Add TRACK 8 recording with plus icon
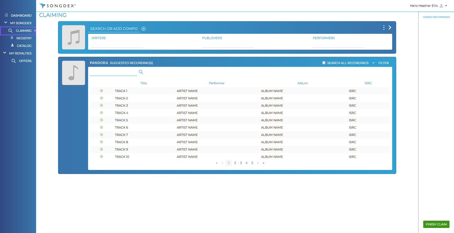The image size is (454, 233). point(101,142)
